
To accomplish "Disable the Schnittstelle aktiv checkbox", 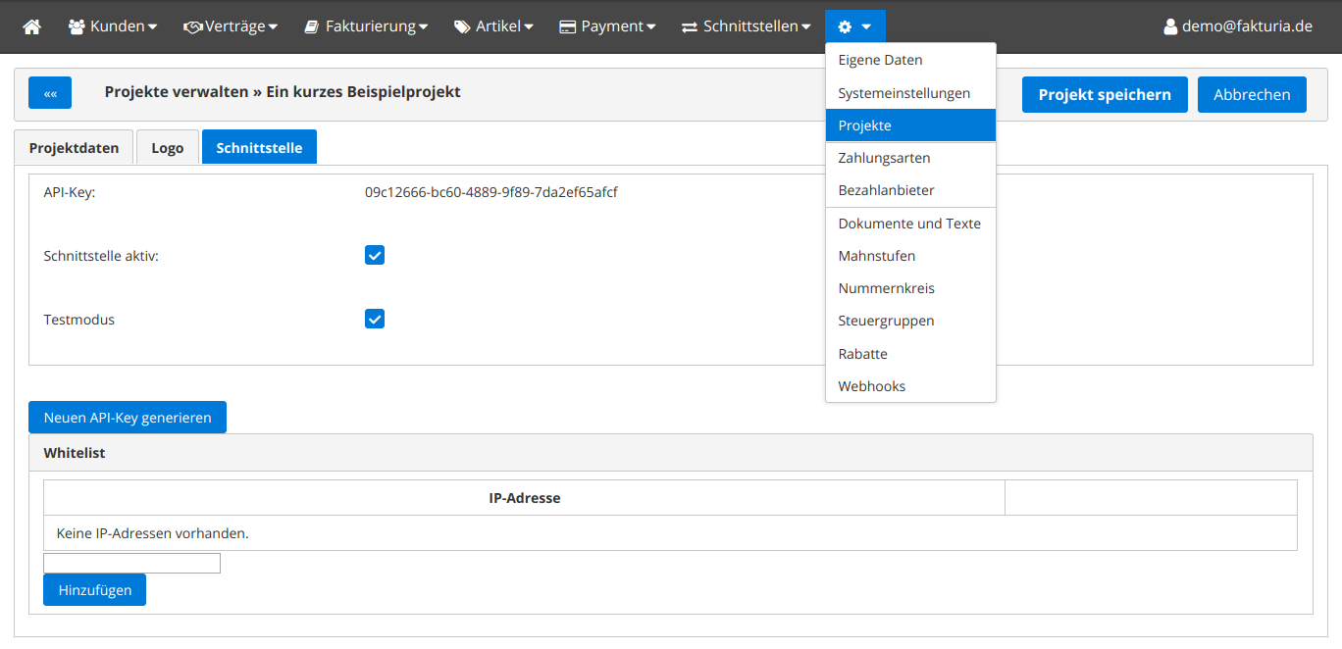I will click(x=375, y=255).
